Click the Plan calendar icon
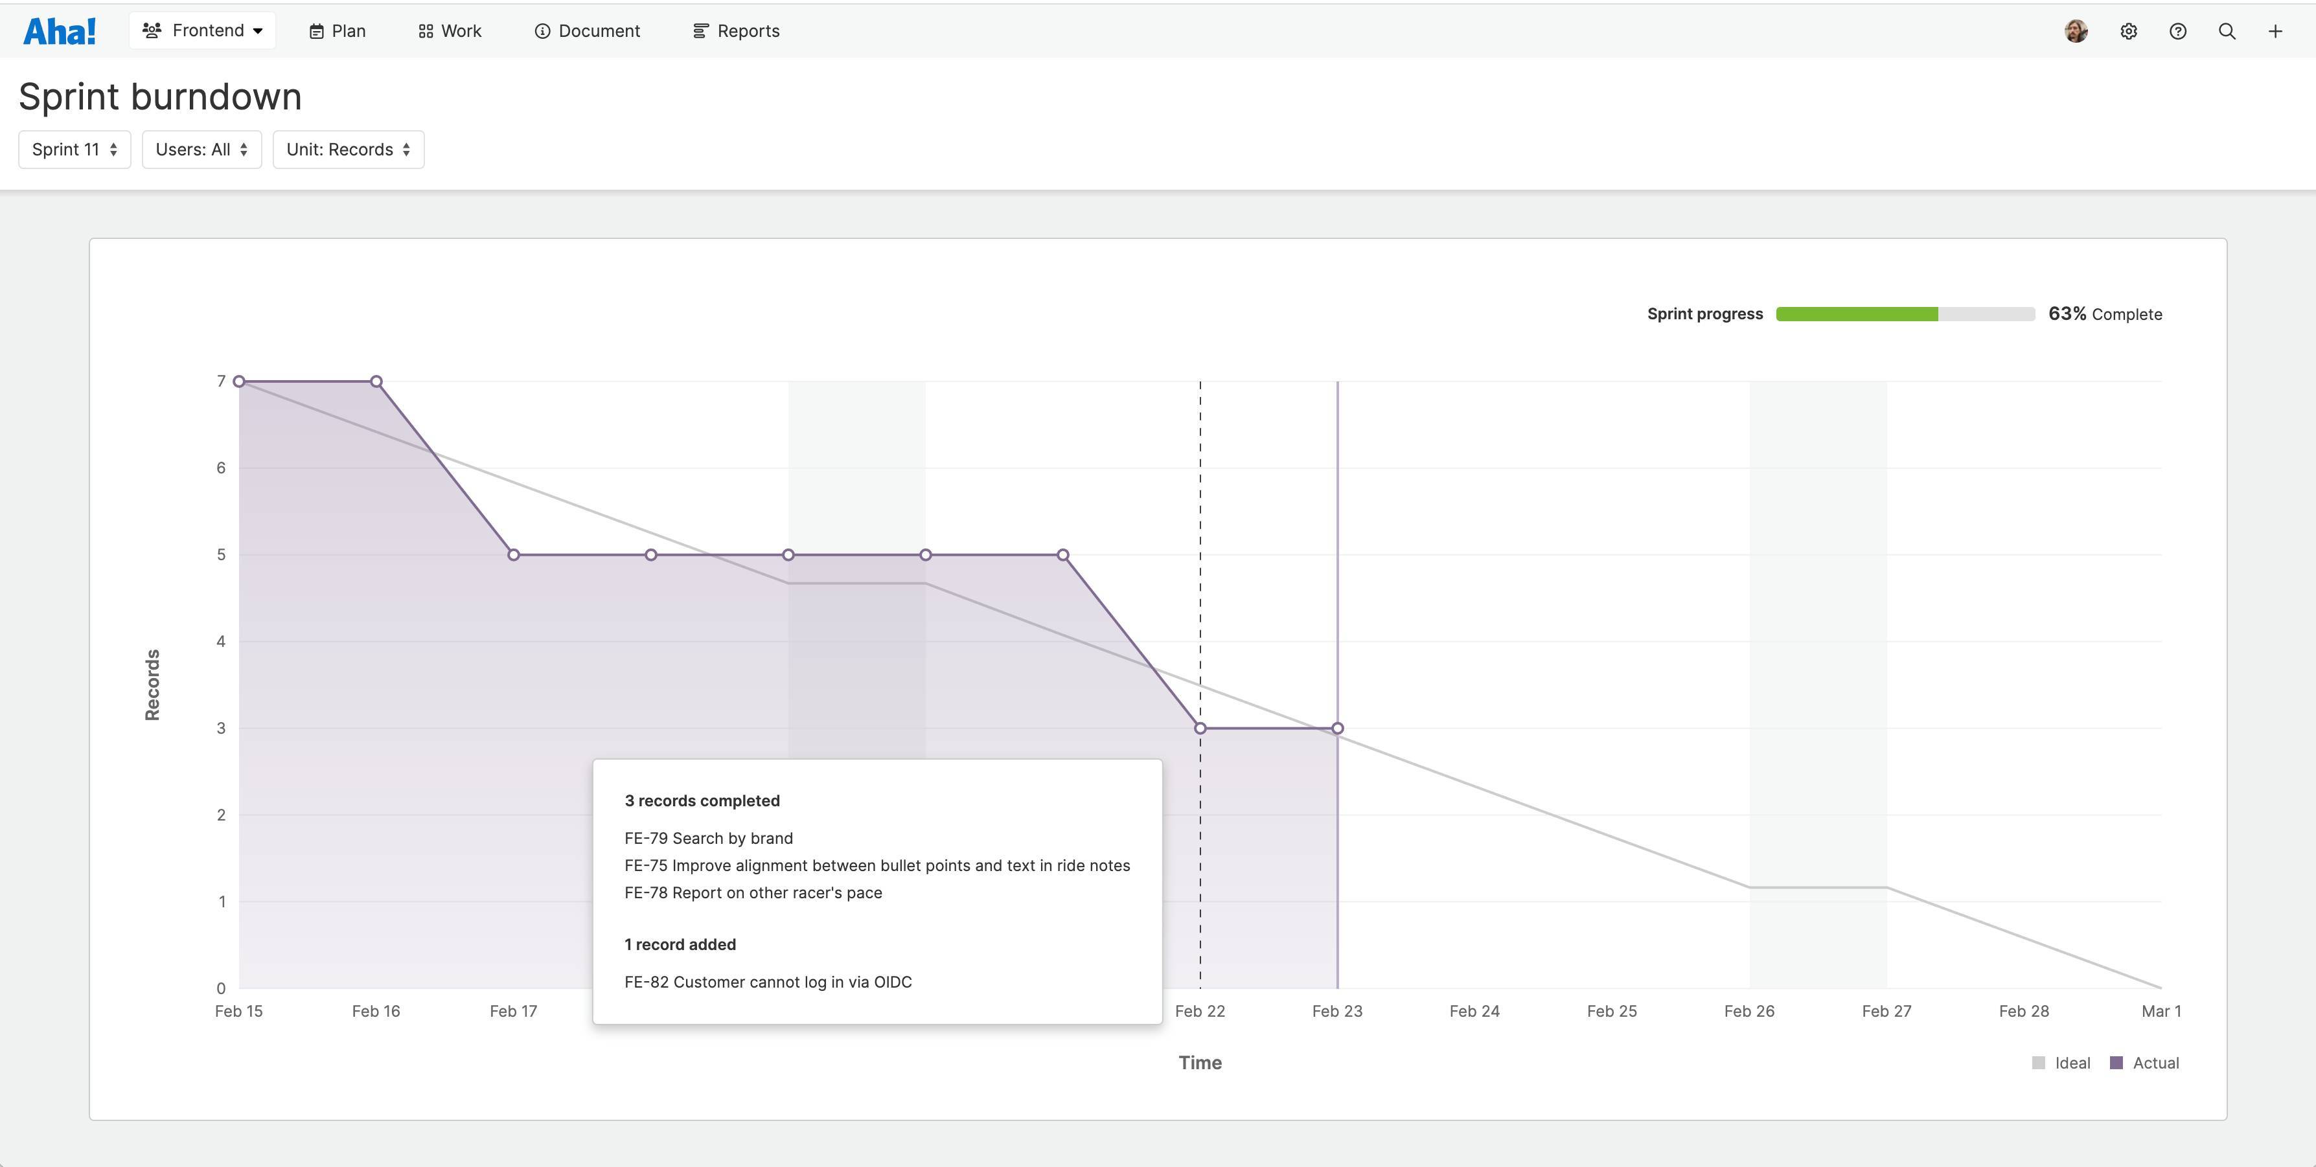 317,30
